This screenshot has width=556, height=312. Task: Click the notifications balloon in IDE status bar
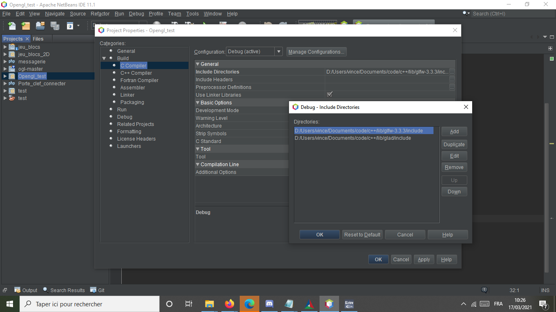(484, 290)
